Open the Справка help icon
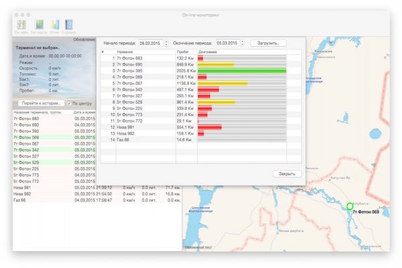Viewport: 402px width, 268px height. click(70, 26)
